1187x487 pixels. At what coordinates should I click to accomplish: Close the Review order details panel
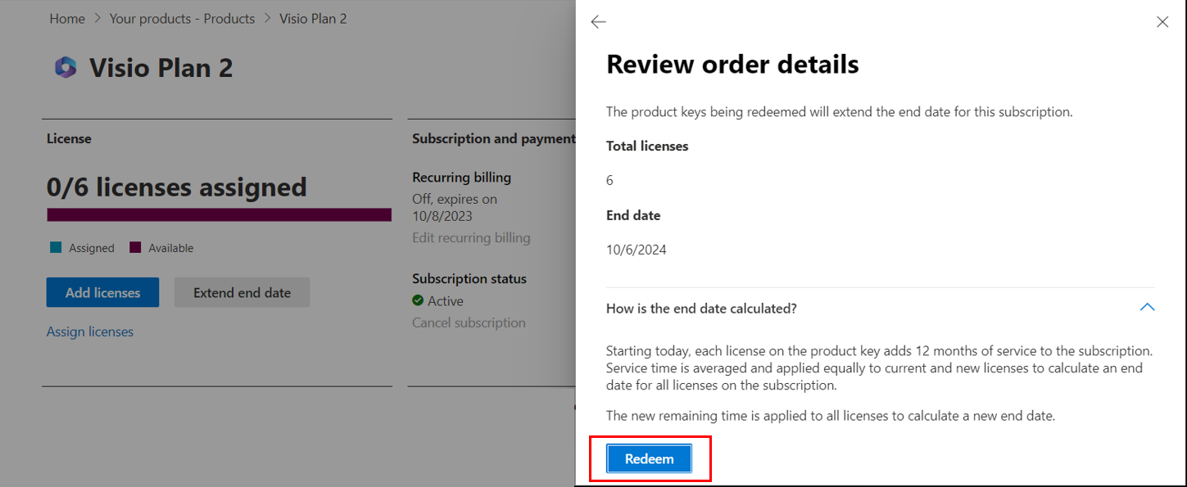pyautogui.click(x=1162, y=22)
